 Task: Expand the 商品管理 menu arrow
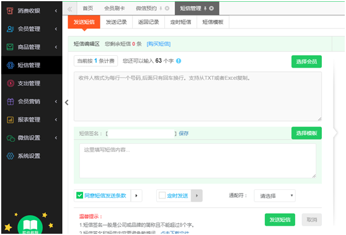[x=56, y=47]
